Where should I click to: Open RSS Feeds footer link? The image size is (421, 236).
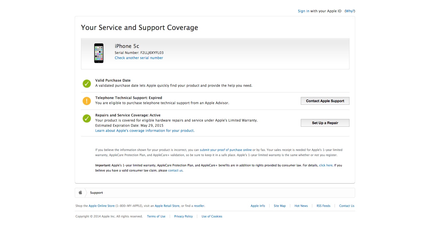click(x=323, y=206)
